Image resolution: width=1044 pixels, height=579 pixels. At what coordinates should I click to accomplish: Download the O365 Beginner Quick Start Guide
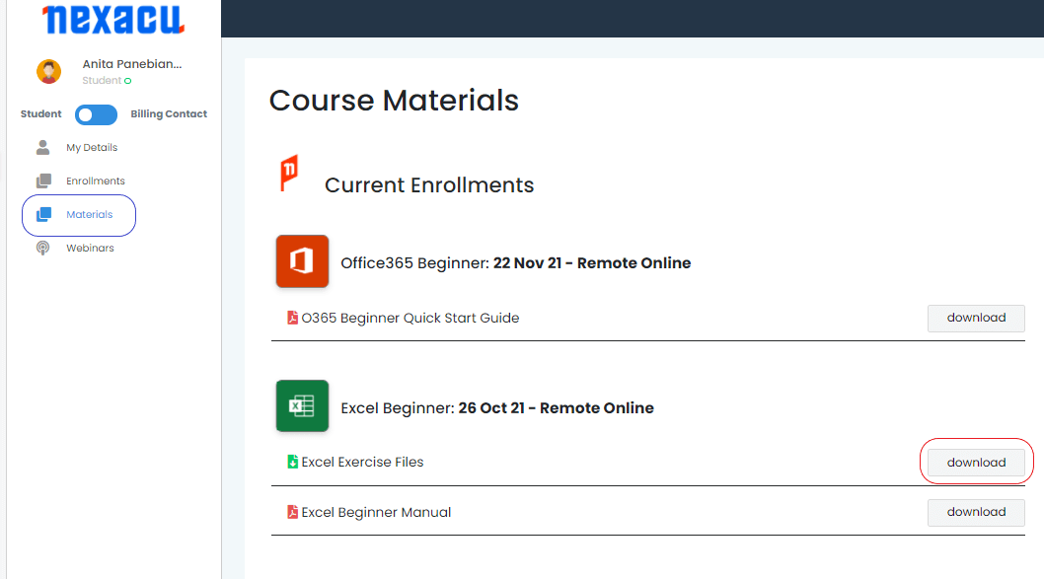(975, 318)
